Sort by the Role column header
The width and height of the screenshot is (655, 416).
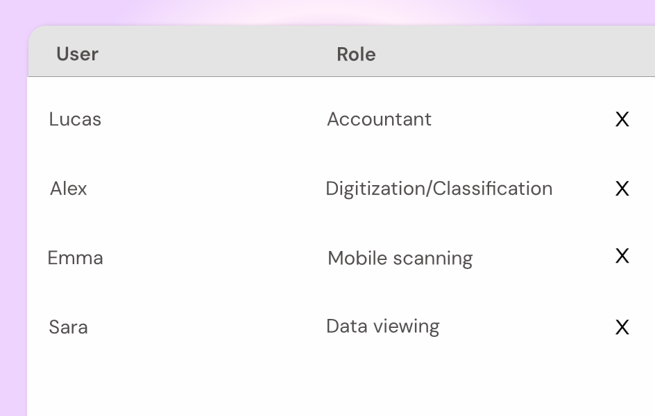pyautogui.click(x=356, y=54)
